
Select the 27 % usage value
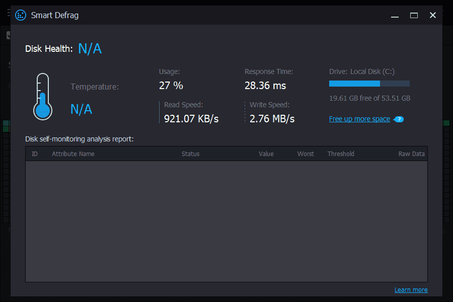point(171,86)
